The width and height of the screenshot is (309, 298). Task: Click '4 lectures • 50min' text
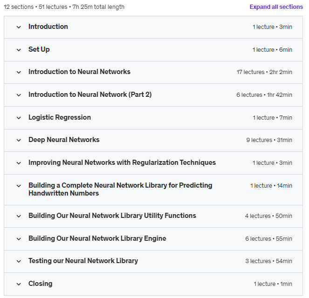268,216
